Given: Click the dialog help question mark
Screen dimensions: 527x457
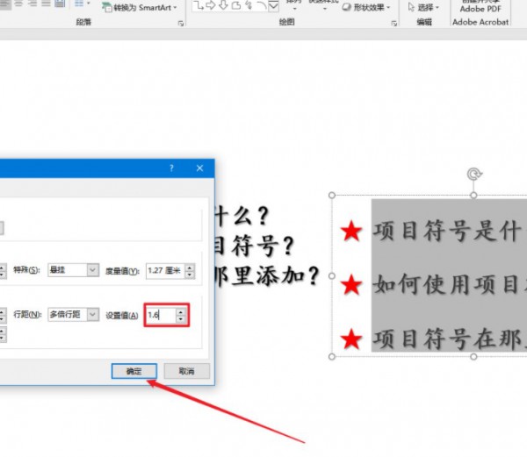Looking at the screenshot, I should coord(171,168).
